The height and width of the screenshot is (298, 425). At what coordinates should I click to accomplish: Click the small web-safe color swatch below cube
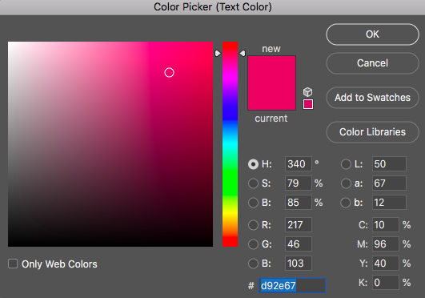click(x=308, y=104)
